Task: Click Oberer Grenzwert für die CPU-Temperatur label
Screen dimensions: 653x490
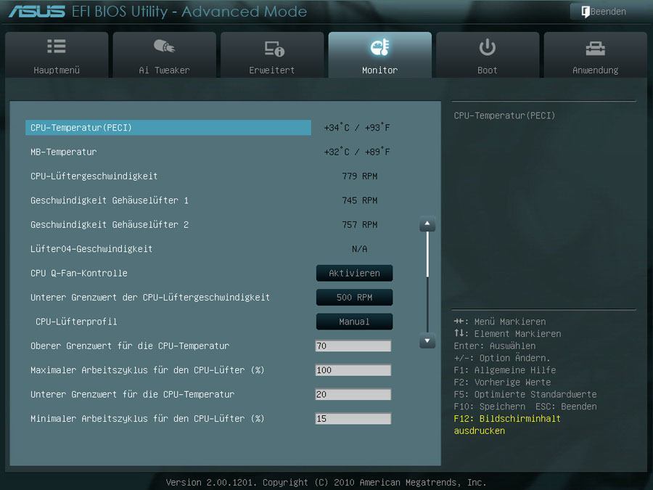Action: tap(130, 346)
